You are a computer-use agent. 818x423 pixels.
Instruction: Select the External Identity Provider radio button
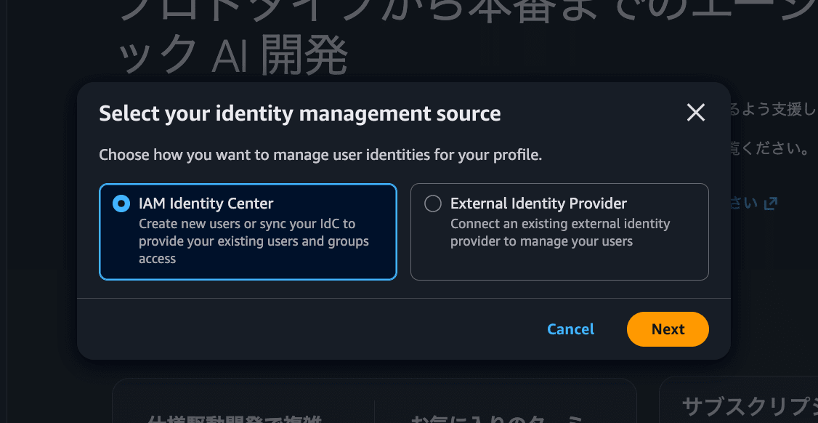433,204
